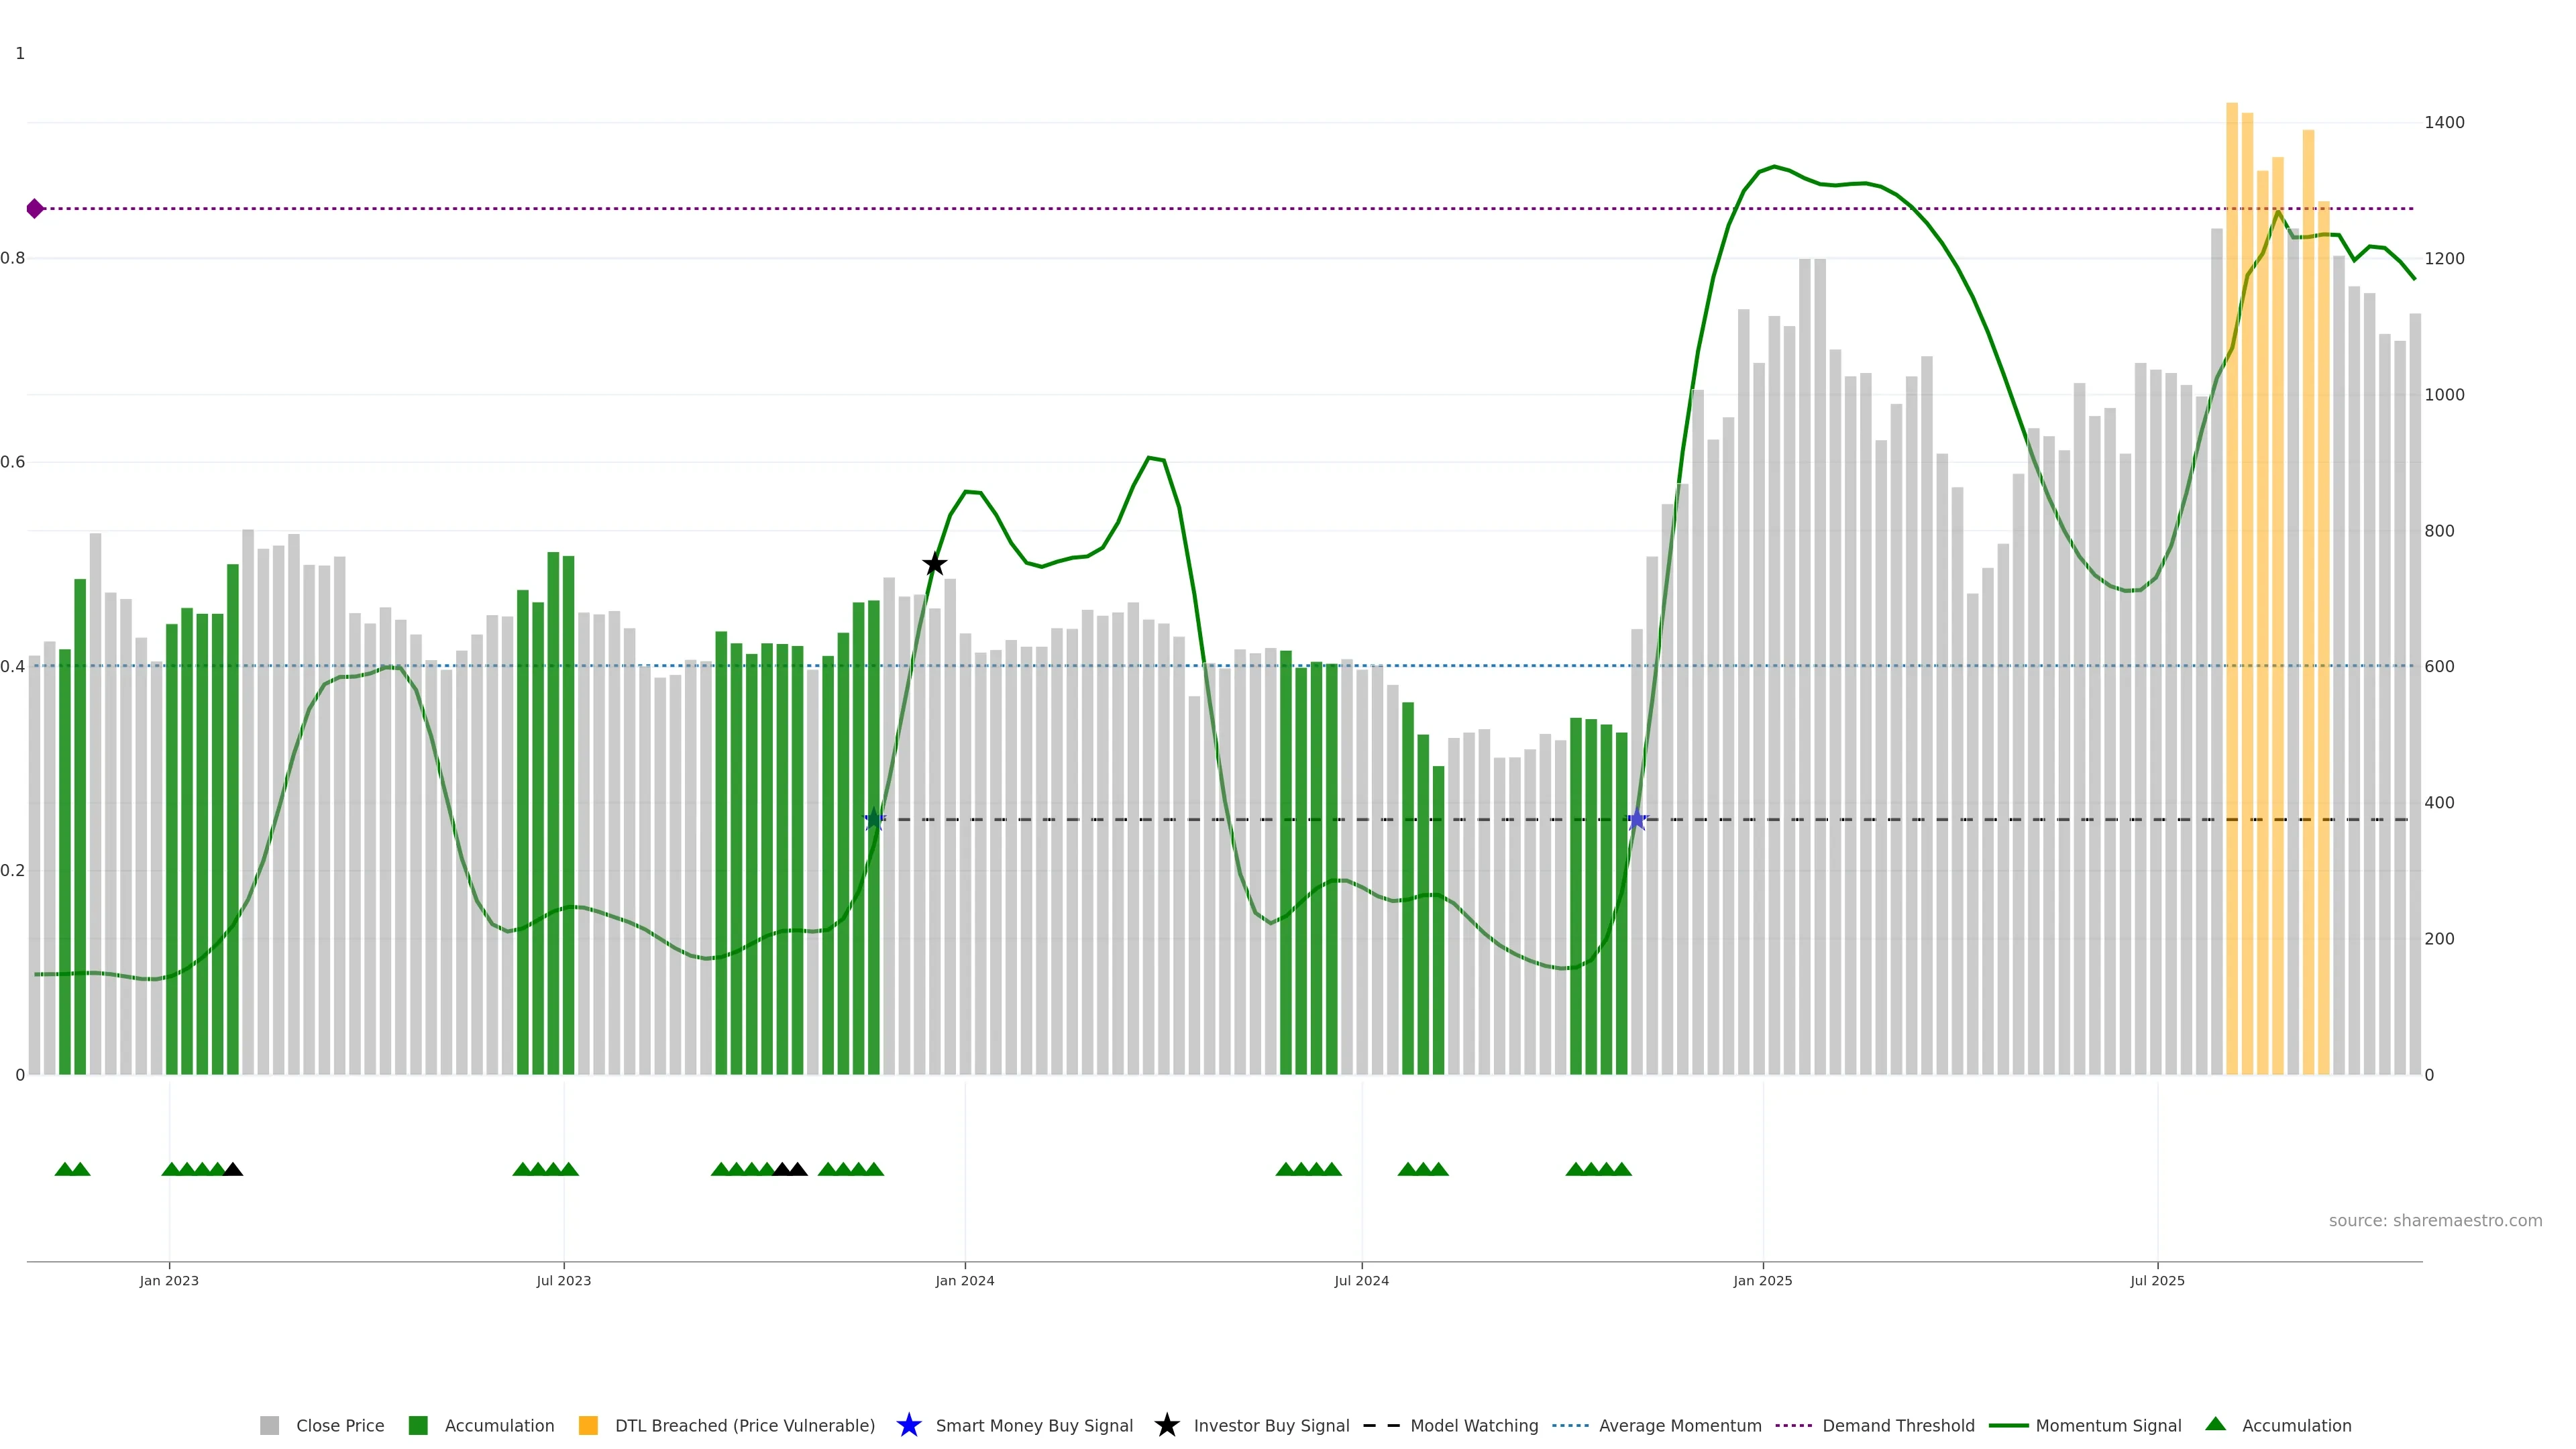
Task: Toggle Model Watching dashed line legend entry
Action: [x=1473, y=1425]
